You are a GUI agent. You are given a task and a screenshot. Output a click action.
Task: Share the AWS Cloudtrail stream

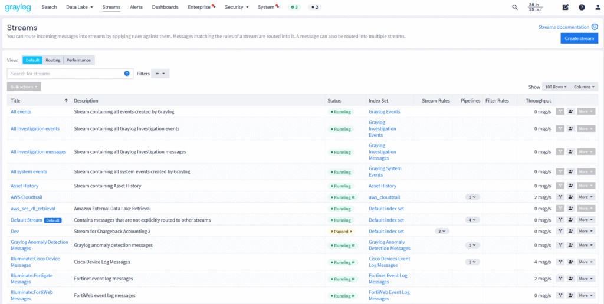[571, 197]
